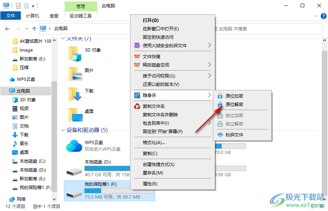Click the back navigation arrow
The height and width of the screenshot is (211, 328).
pos(7,28)
